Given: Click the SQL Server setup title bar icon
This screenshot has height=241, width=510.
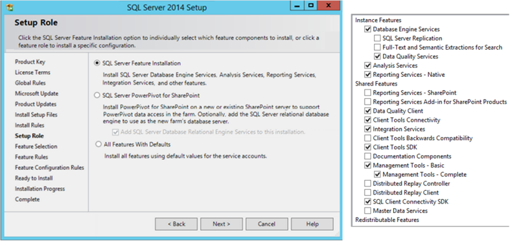Looking at the screenshot, I should tap(10, 7).
